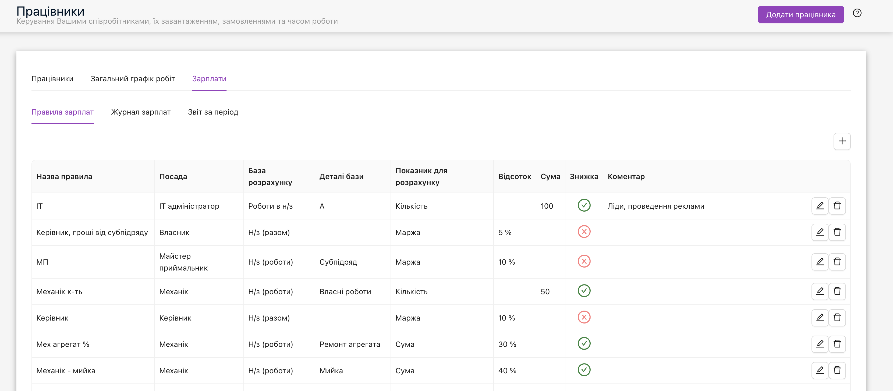This screenshot has width=893, height=391.
Task: Open Журнал зарплат sub-tab
Action: tap(141, 112)
